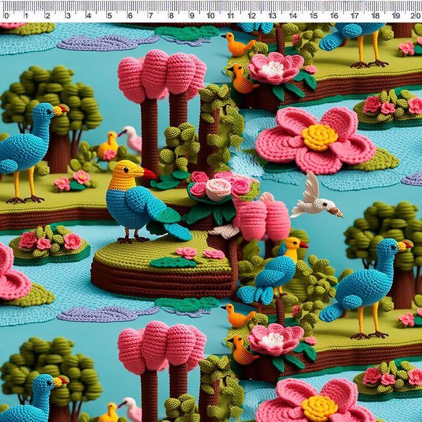Click the 18 mark on the ruler
The width and height of the screenshot is (422, 422).
pos(374,14)
